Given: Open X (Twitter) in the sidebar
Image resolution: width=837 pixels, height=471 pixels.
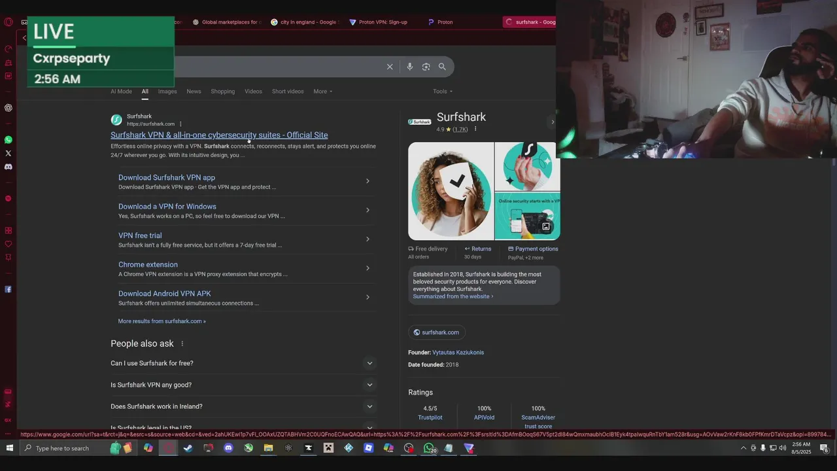Looking at the screenshot, I should tap(8, 153).
